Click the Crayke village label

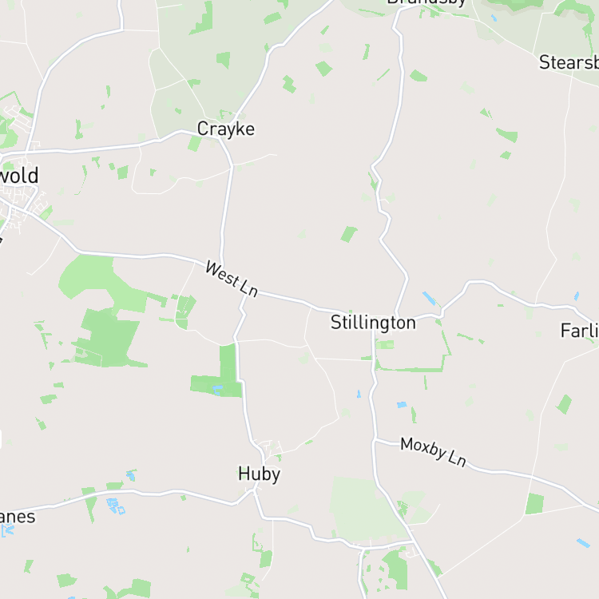226,129
